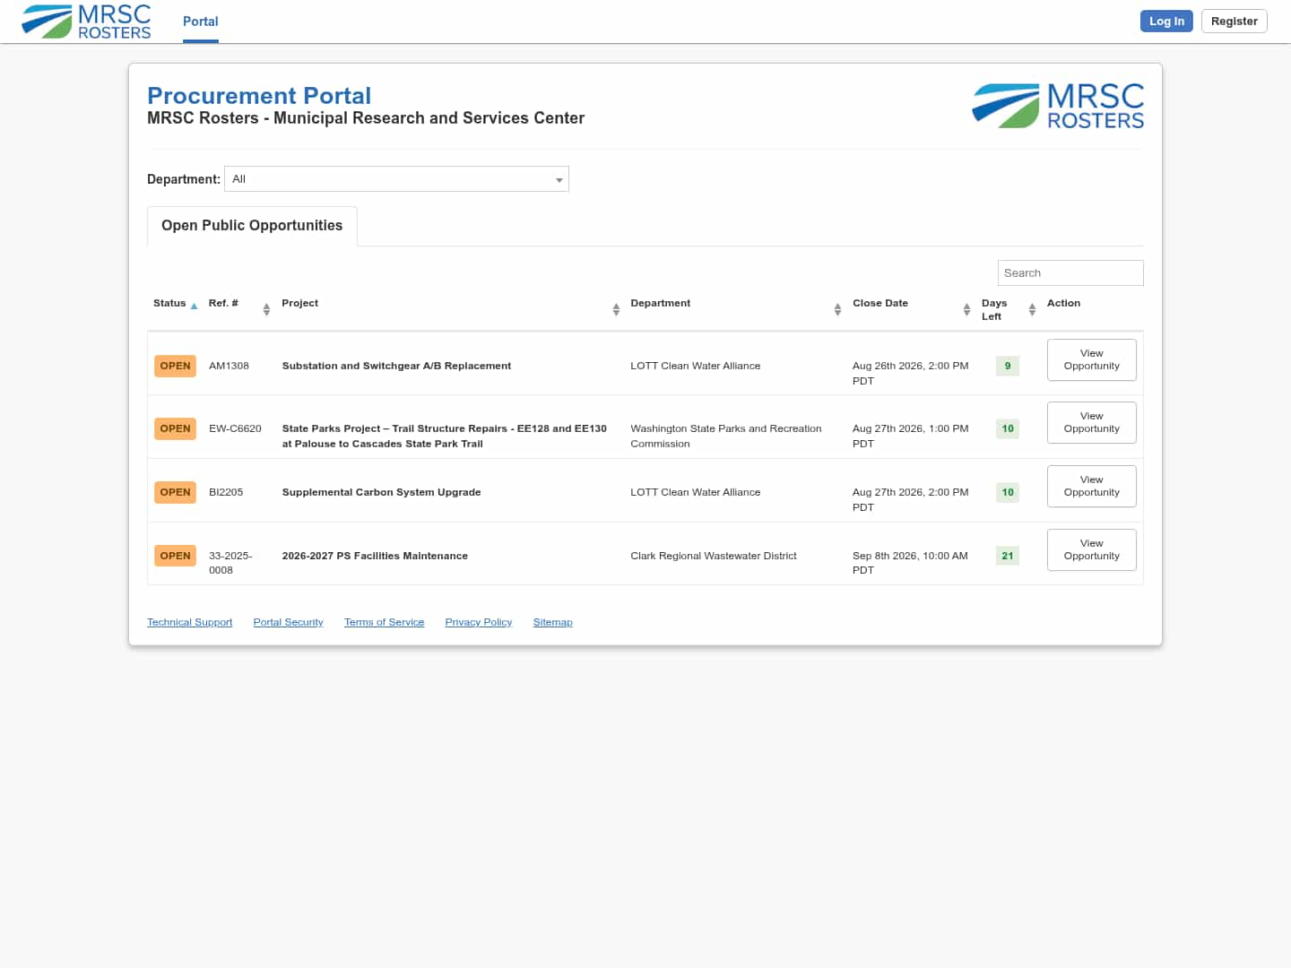The height and width of the screenshot is (968, 1291).
Task: Click the large MRSC Rosters logo in the panel
Action: point(1058,106)
